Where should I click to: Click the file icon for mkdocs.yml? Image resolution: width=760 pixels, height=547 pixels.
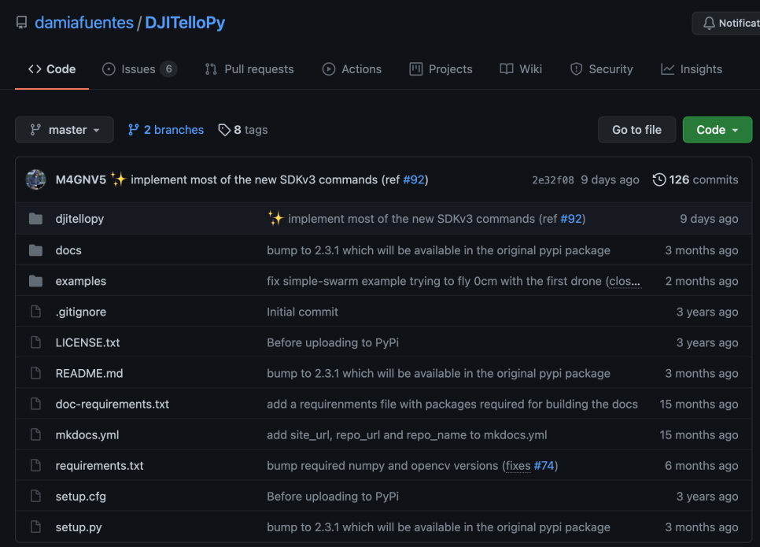(x=36, y=434)
